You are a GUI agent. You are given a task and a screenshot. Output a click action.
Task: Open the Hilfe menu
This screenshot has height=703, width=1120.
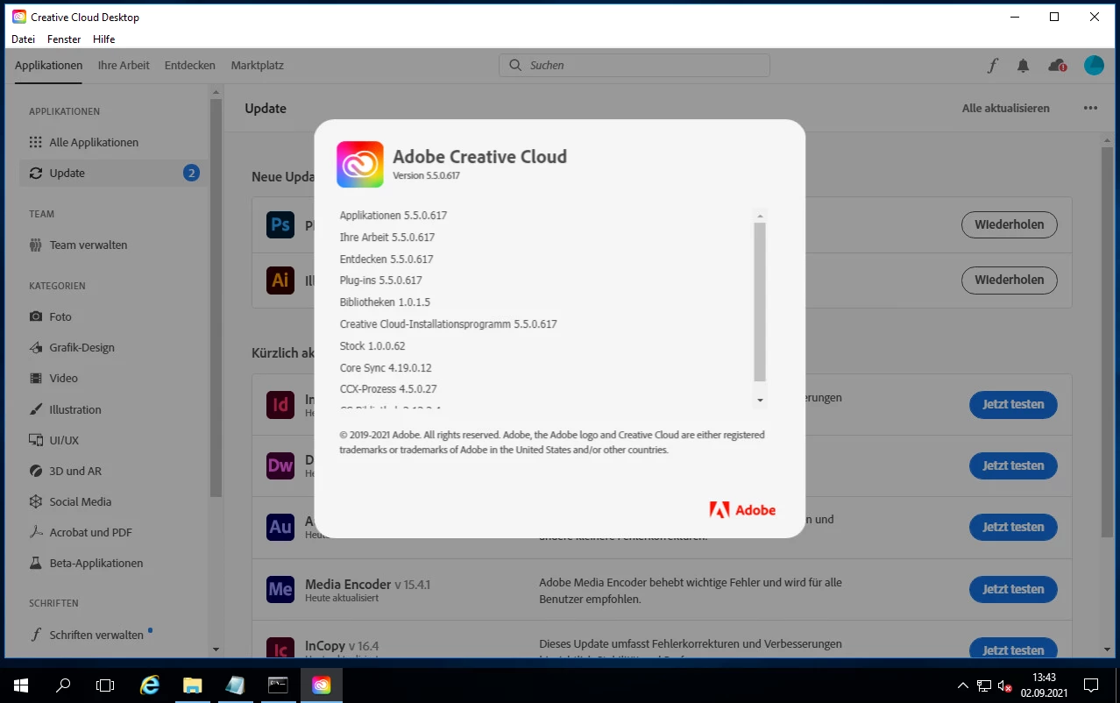[x=103, y=39]
